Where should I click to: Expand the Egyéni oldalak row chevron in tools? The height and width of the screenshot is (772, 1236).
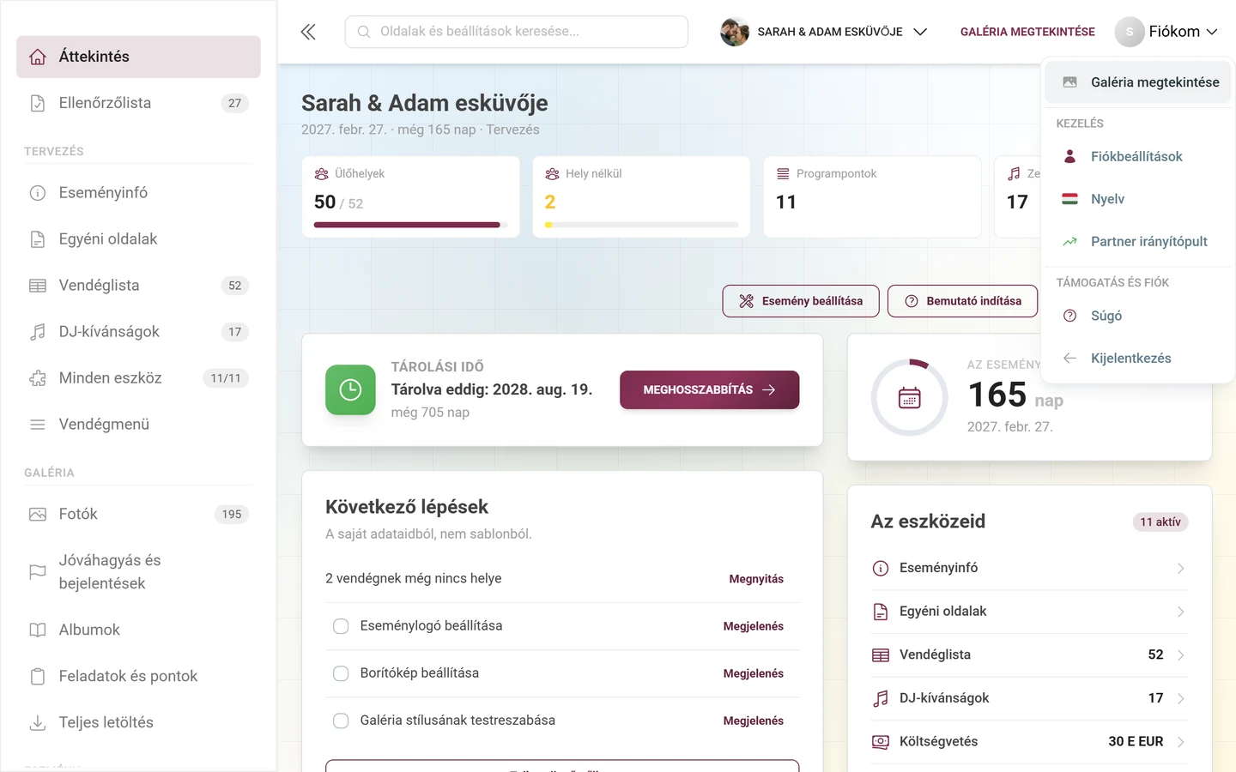pyautogui.click(x=1181, y=612)
